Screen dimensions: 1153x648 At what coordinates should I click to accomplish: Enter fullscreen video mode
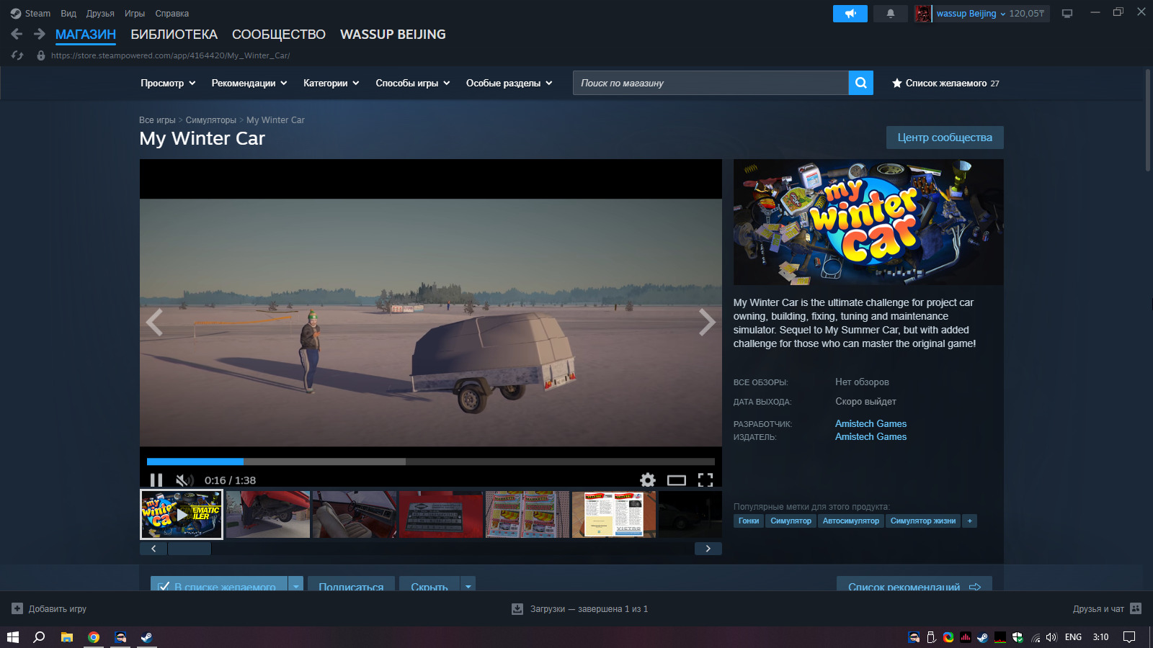(x=705, y=480)
